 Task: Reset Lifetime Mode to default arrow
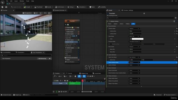pyautogui.click(x=177, y=29)
